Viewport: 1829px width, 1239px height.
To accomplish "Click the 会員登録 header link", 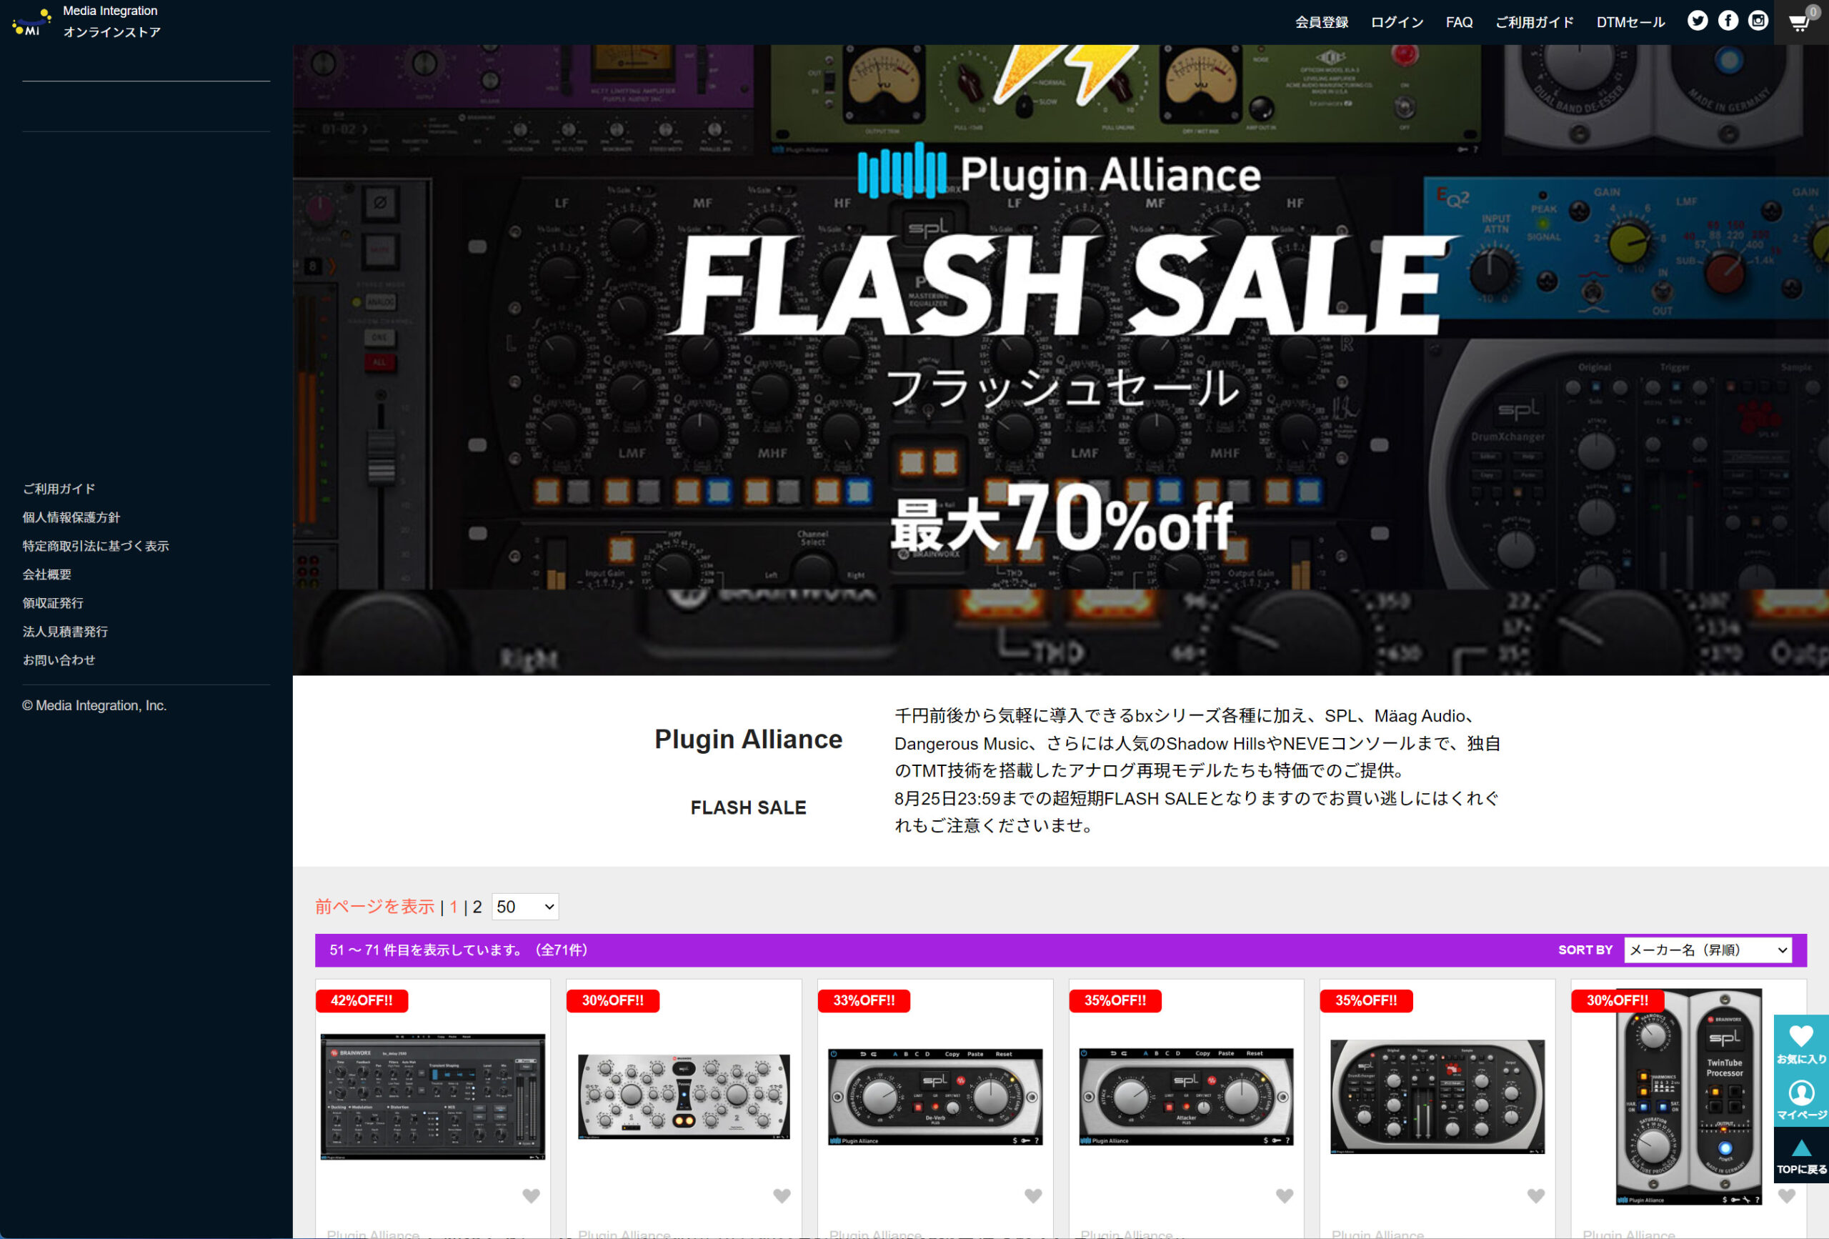I will pyautogui.click(x=1322, y=22).
